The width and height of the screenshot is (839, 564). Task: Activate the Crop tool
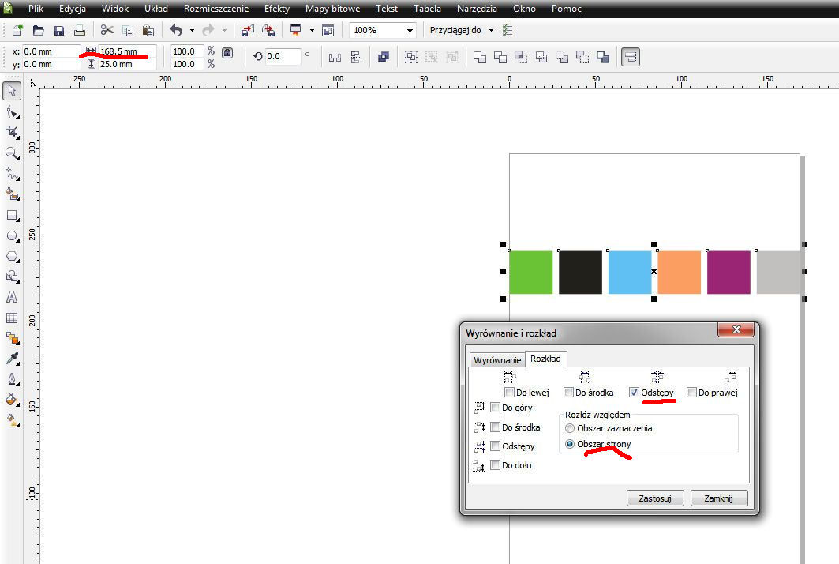[12, 133]
